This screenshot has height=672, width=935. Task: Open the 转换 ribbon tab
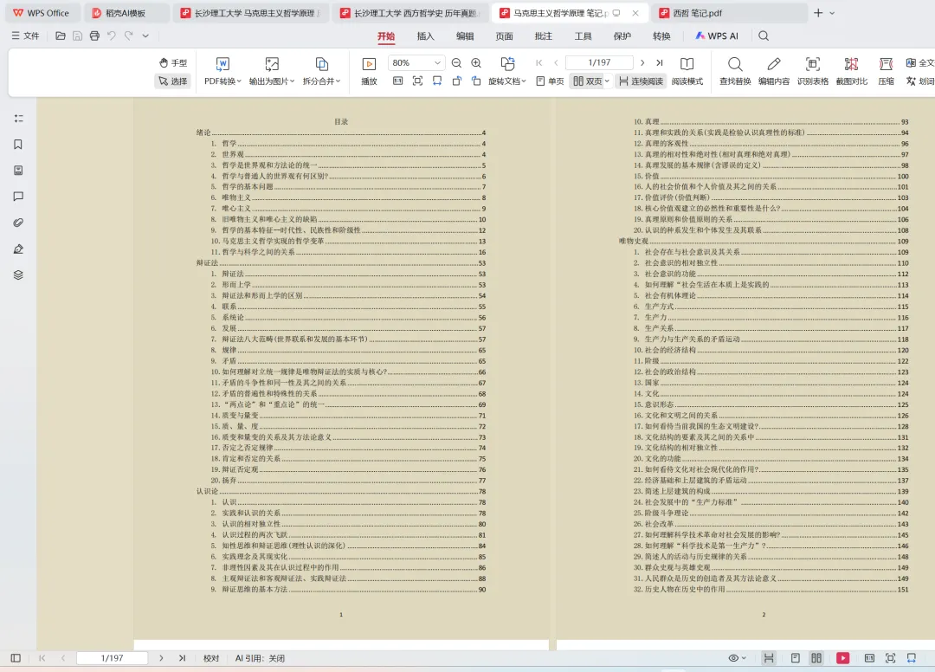661,36
